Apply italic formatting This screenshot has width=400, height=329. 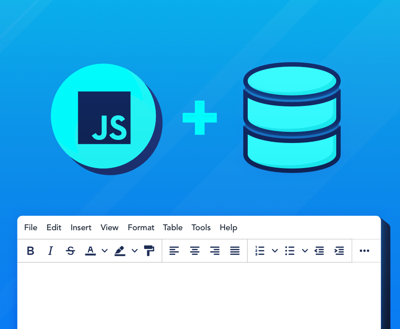click(x=50, y=251)
